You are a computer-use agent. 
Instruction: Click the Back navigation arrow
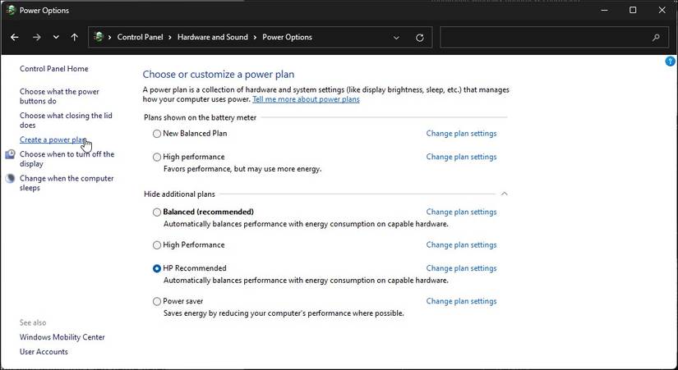[15, 37]
